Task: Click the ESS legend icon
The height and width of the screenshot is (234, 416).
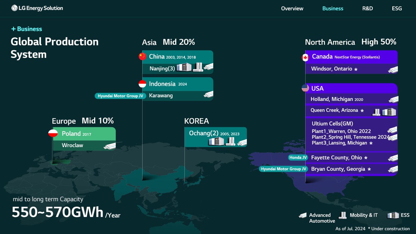Action: click(x=393, y=215)
